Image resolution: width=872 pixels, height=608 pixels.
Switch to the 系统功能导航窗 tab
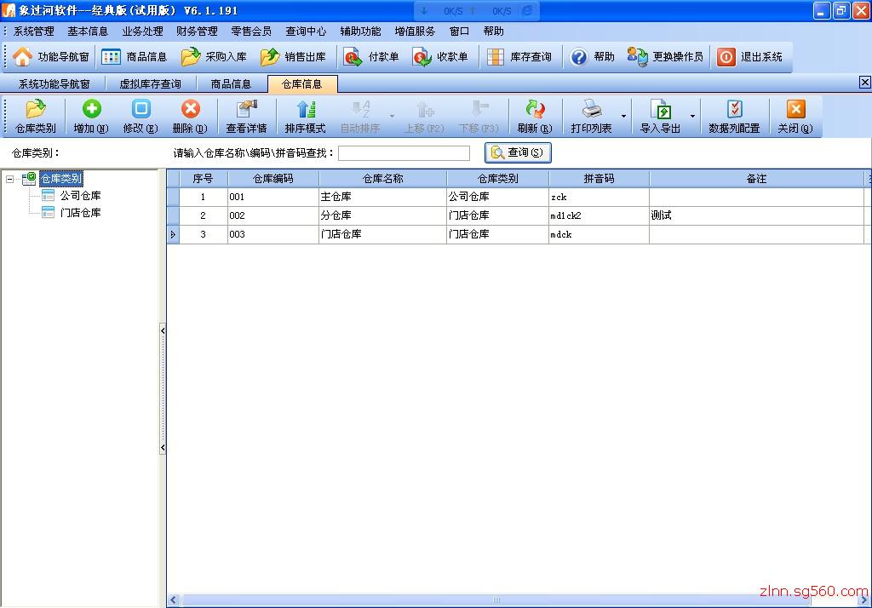pos(54,84)
